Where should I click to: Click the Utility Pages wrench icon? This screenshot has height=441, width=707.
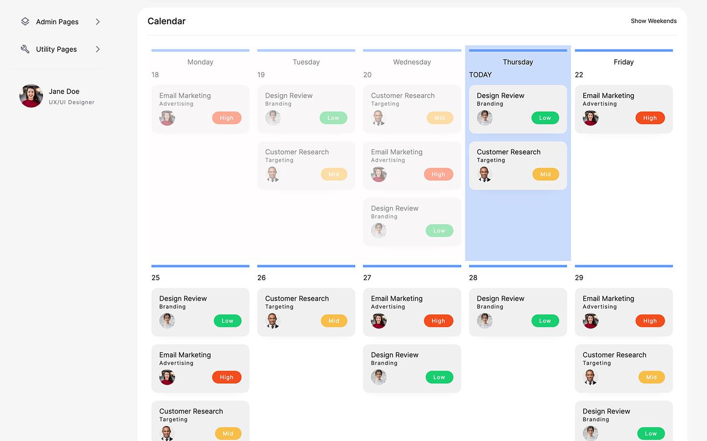coord(25,49)
